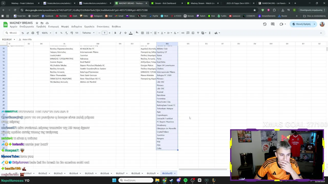Viewport: 328px width, 184px height.
Task: Create a filter with the funnel icon
Action: pyautogui.click(x=198, y=33)
